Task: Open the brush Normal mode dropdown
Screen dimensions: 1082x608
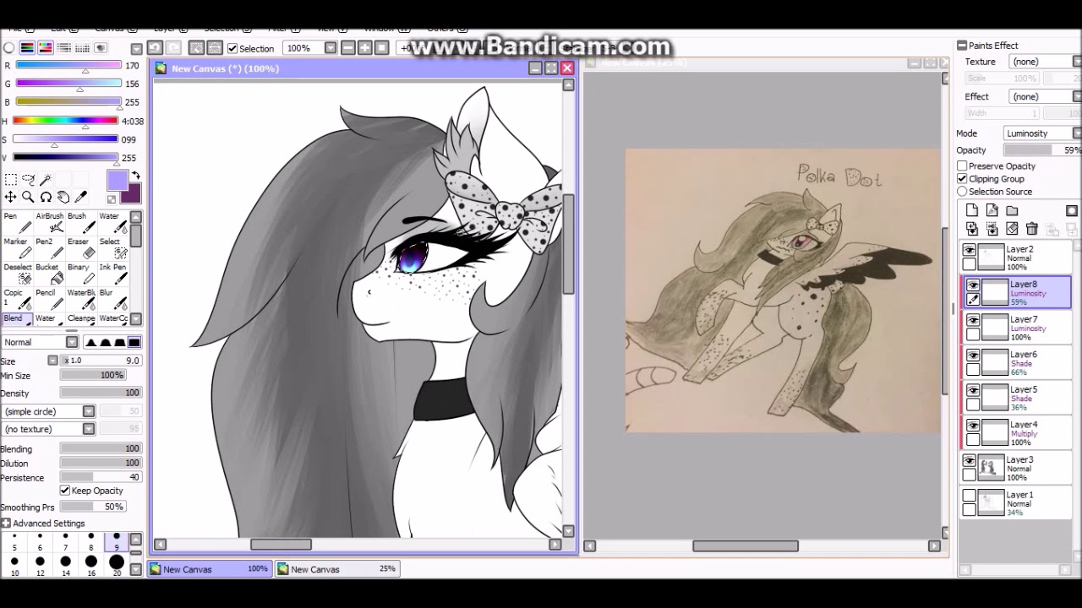Action: 72,342
